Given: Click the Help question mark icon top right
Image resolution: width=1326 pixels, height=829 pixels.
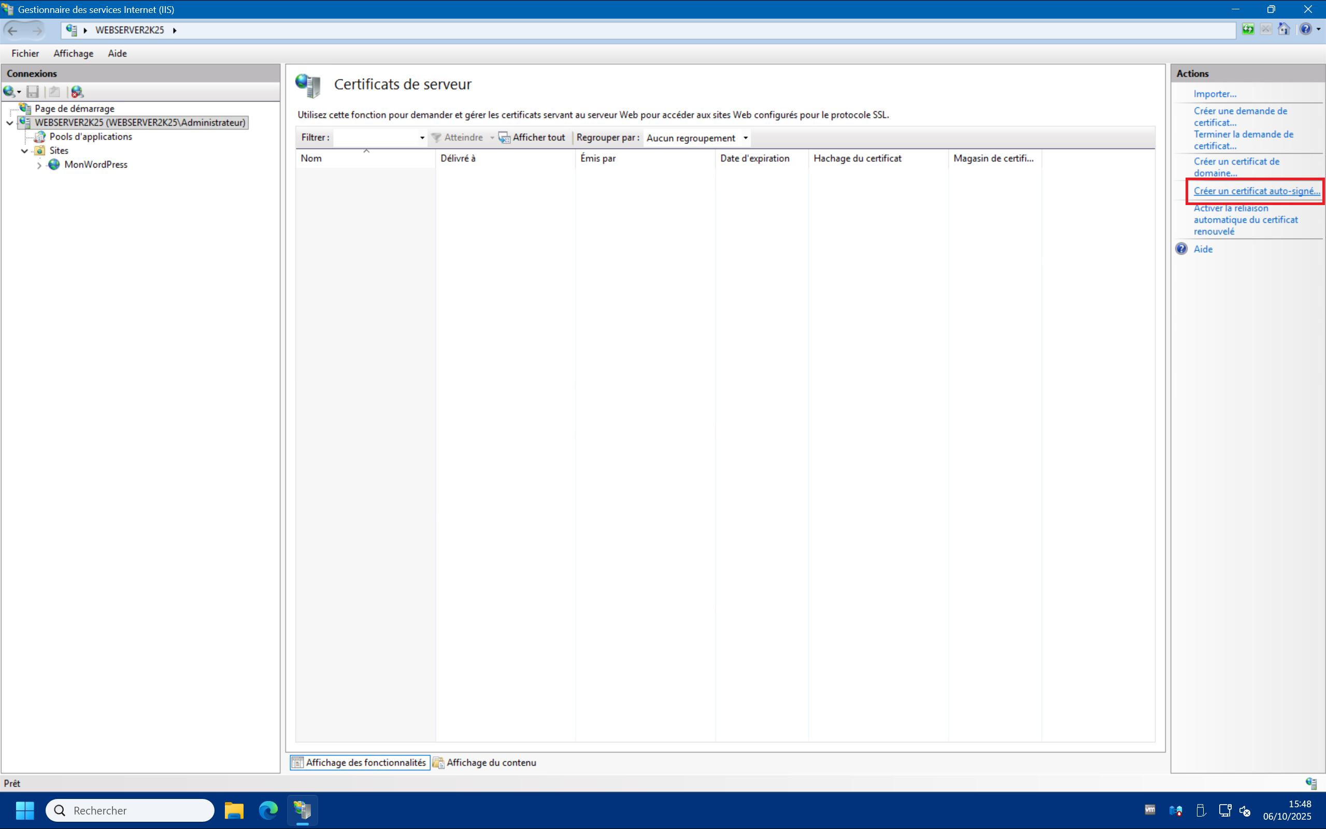Looking at the screenshot, I should tap(1306, 30).
